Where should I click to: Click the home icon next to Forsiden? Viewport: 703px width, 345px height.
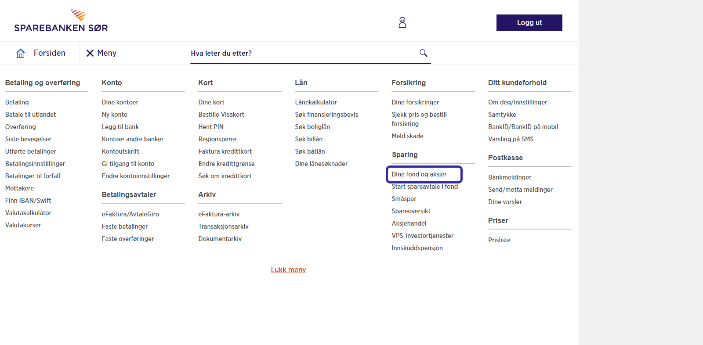pyautogui.click(x=21, y=53)
